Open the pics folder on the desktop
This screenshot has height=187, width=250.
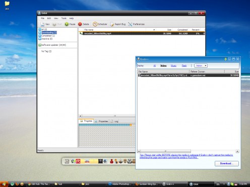point(7,5)
